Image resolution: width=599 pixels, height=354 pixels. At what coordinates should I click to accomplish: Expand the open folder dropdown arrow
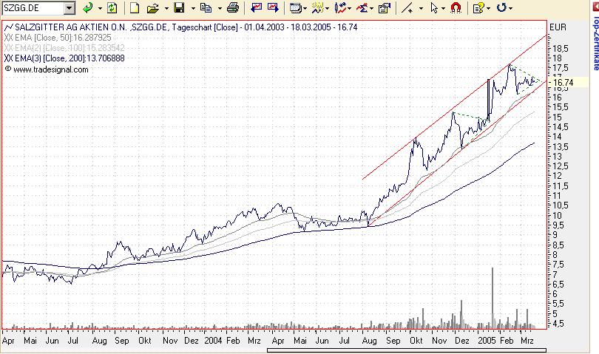166,8
